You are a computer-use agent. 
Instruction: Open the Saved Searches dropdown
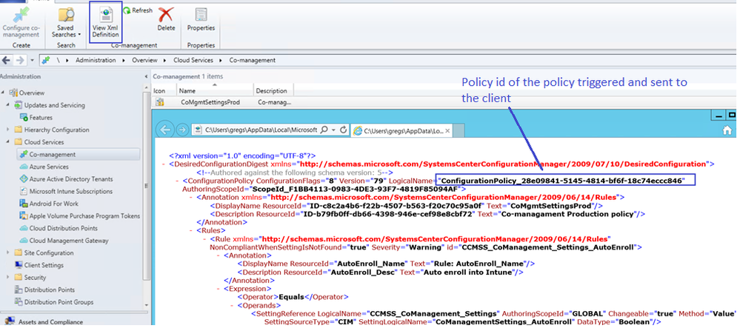(66, 23)
